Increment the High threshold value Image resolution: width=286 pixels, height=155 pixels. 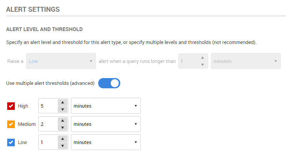63,102
